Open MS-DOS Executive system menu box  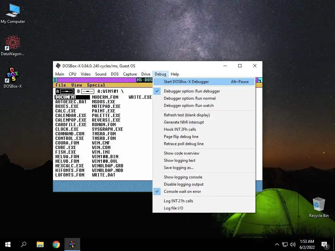click(x=55, y=80)
